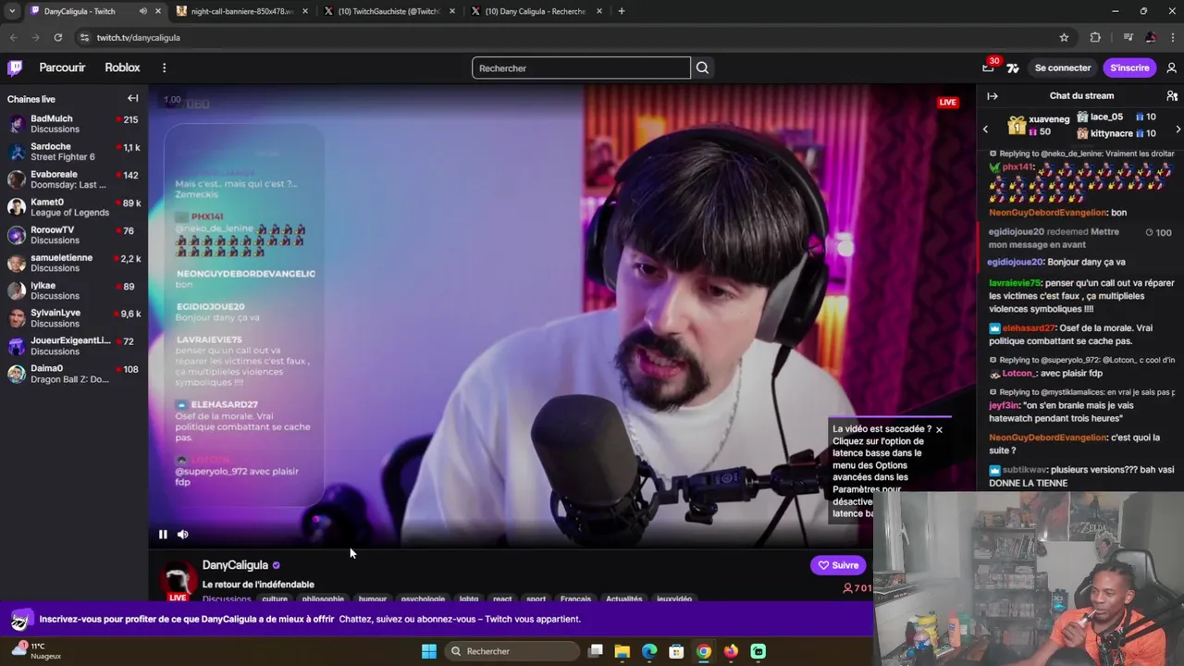Open JoueurExigeantLi channel in sidebar
Image resolution: width=1184 pixels, height=666 pixels.
[73, 346]
